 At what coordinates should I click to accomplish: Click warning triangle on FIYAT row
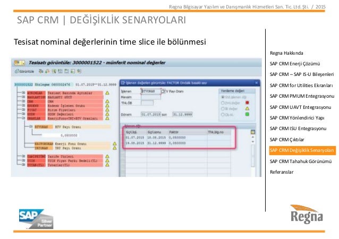[x=107, y=110]
